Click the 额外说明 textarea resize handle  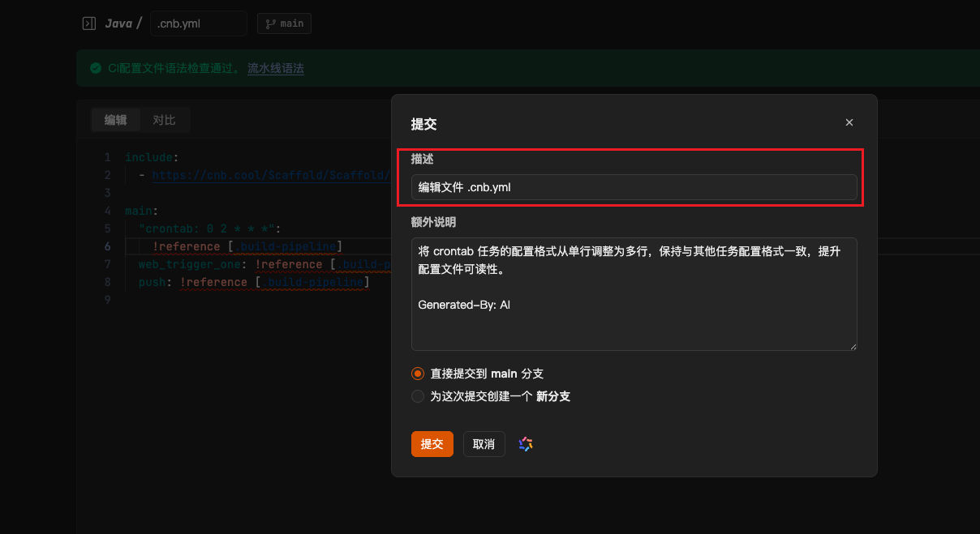click(853, 346)
